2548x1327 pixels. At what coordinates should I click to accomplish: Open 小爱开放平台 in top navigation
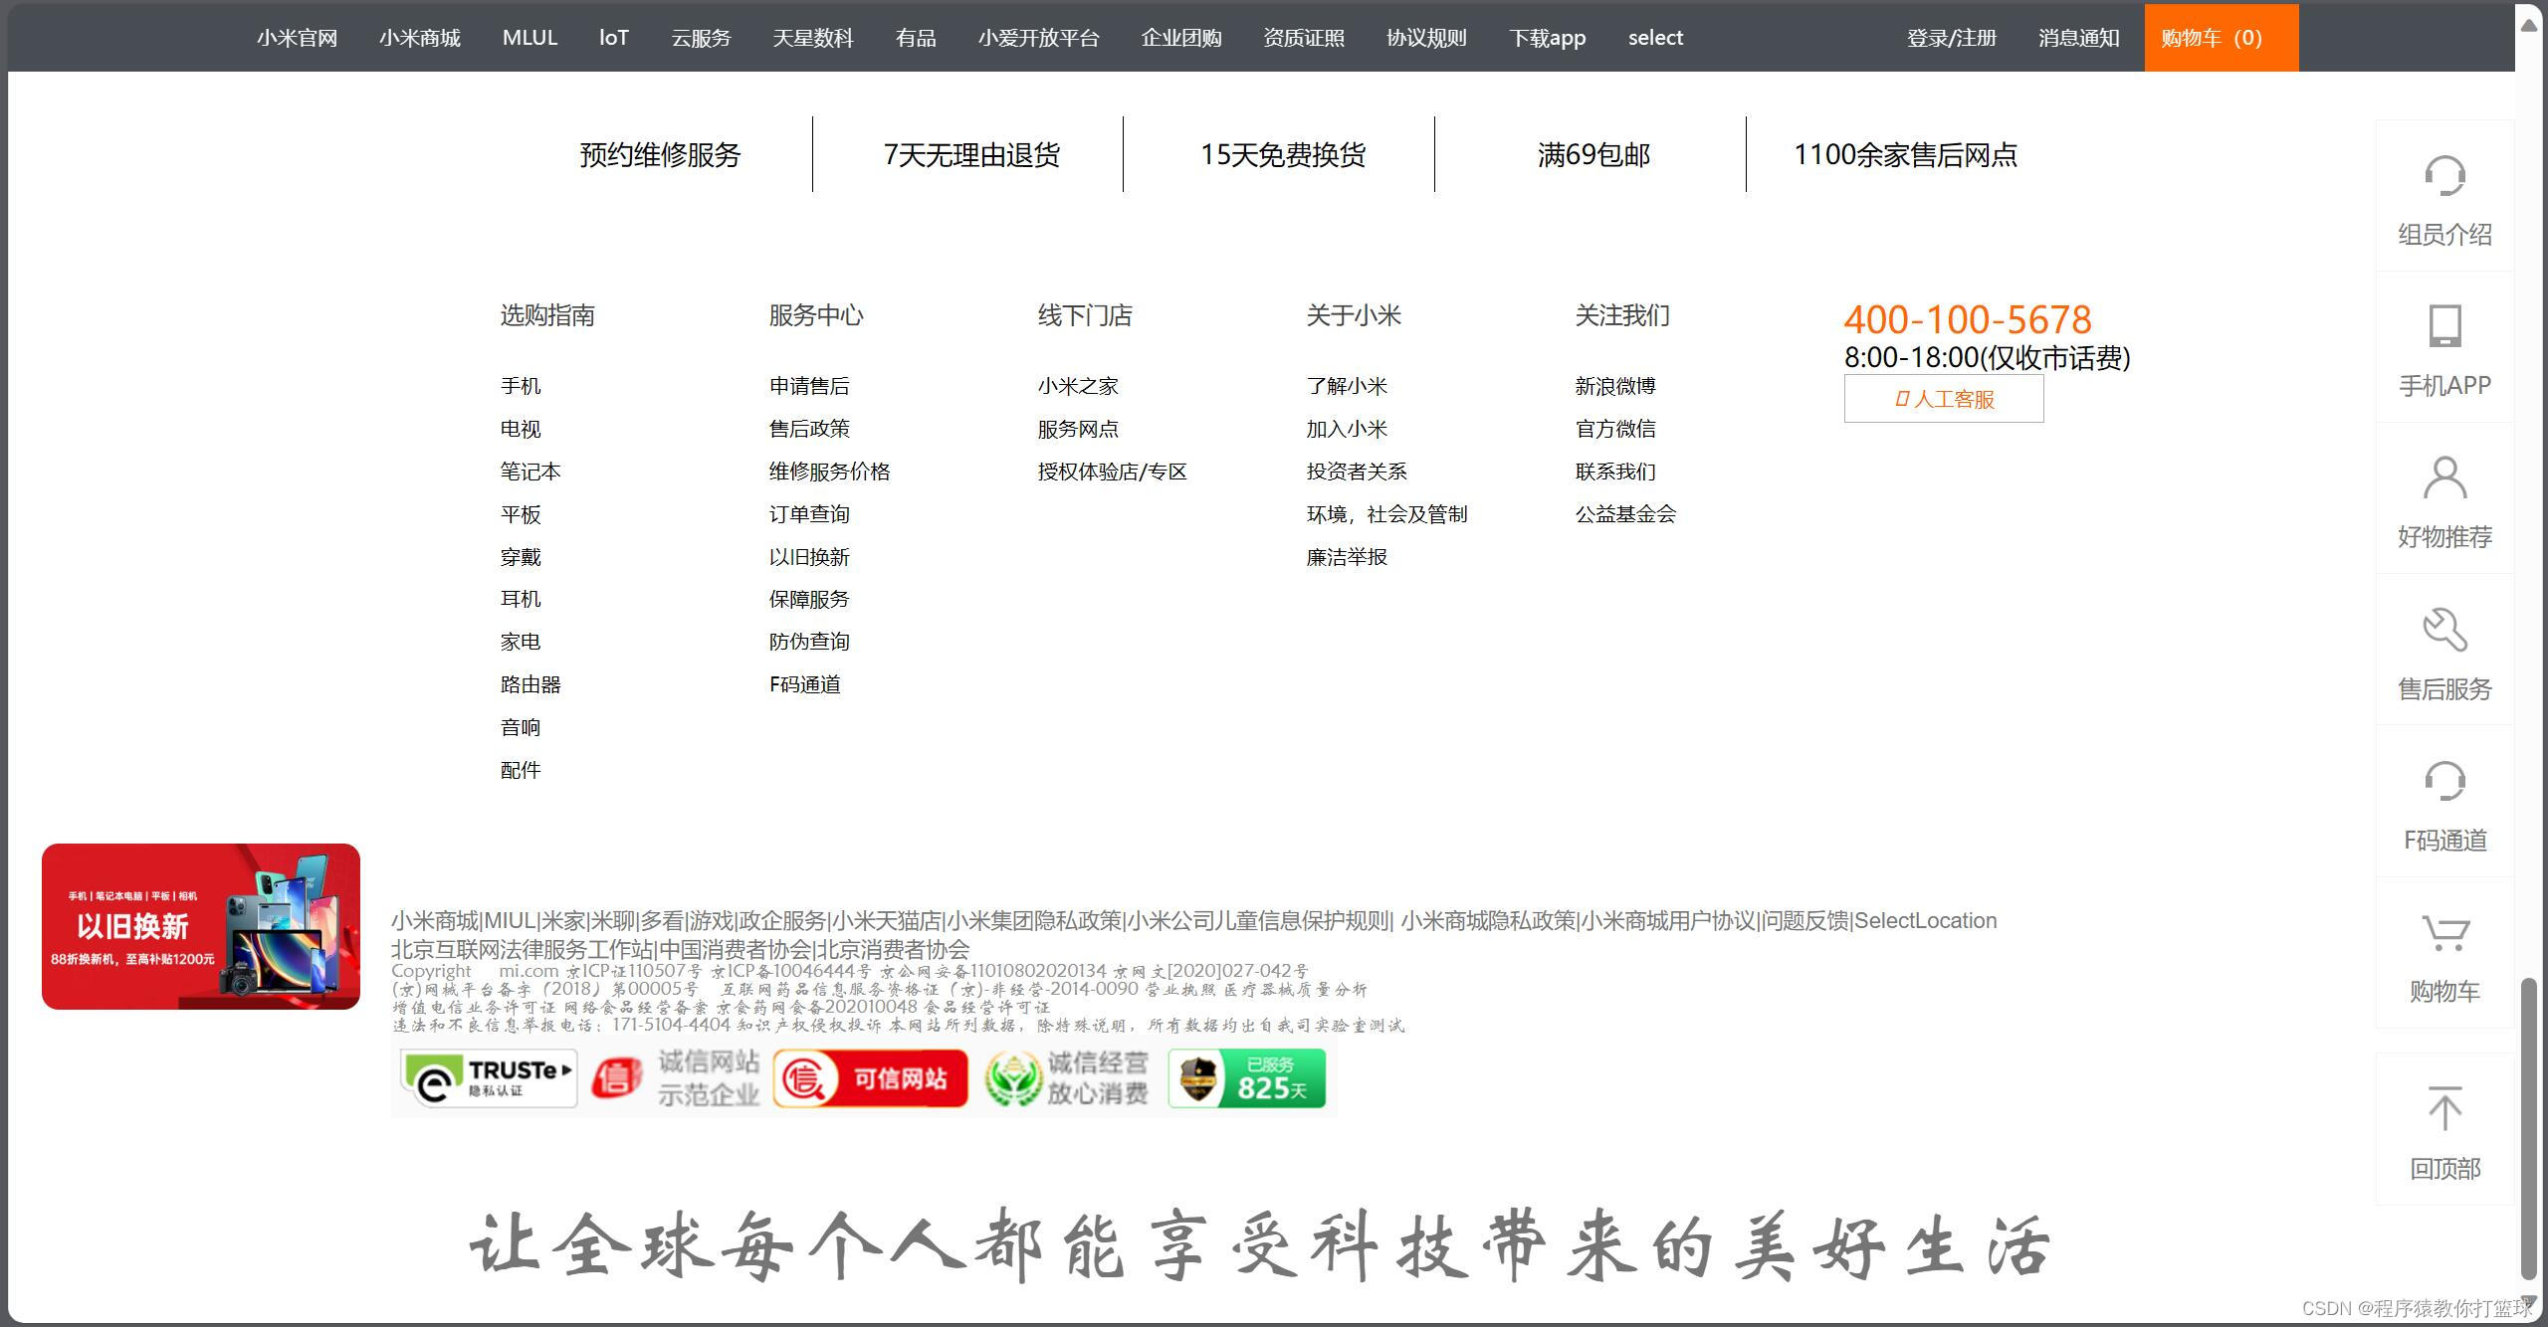coord(1038,38)
